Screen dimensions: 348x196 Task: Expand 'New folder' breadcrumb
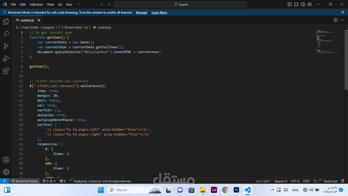pyautogui.click(x=31, y=27)
